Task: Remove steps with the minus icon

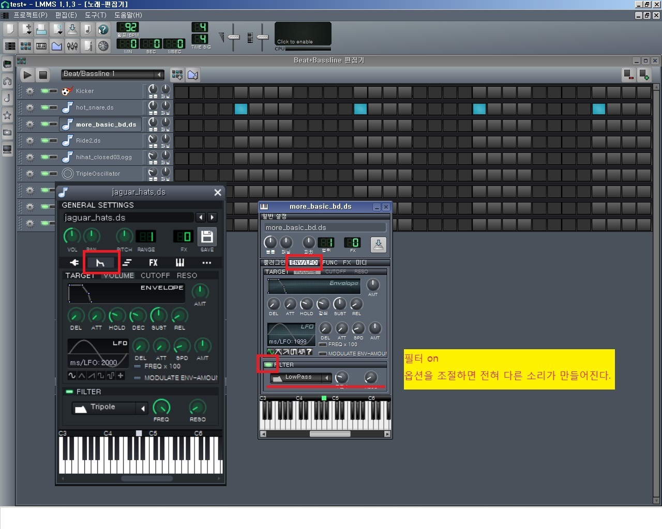Action: tap(629, 75)
